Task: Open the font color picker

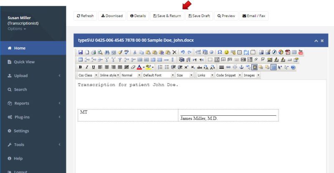Action: tap(139, 67)
